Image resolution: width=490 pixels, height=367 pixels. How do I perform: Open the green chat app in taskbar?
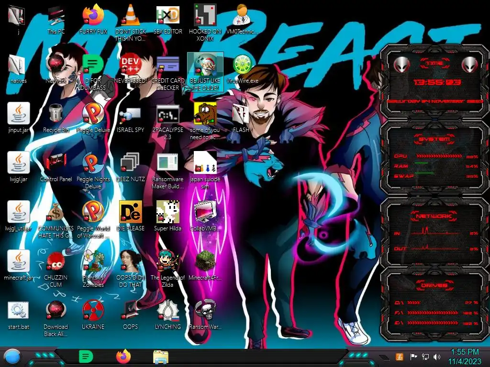(86, 357)
